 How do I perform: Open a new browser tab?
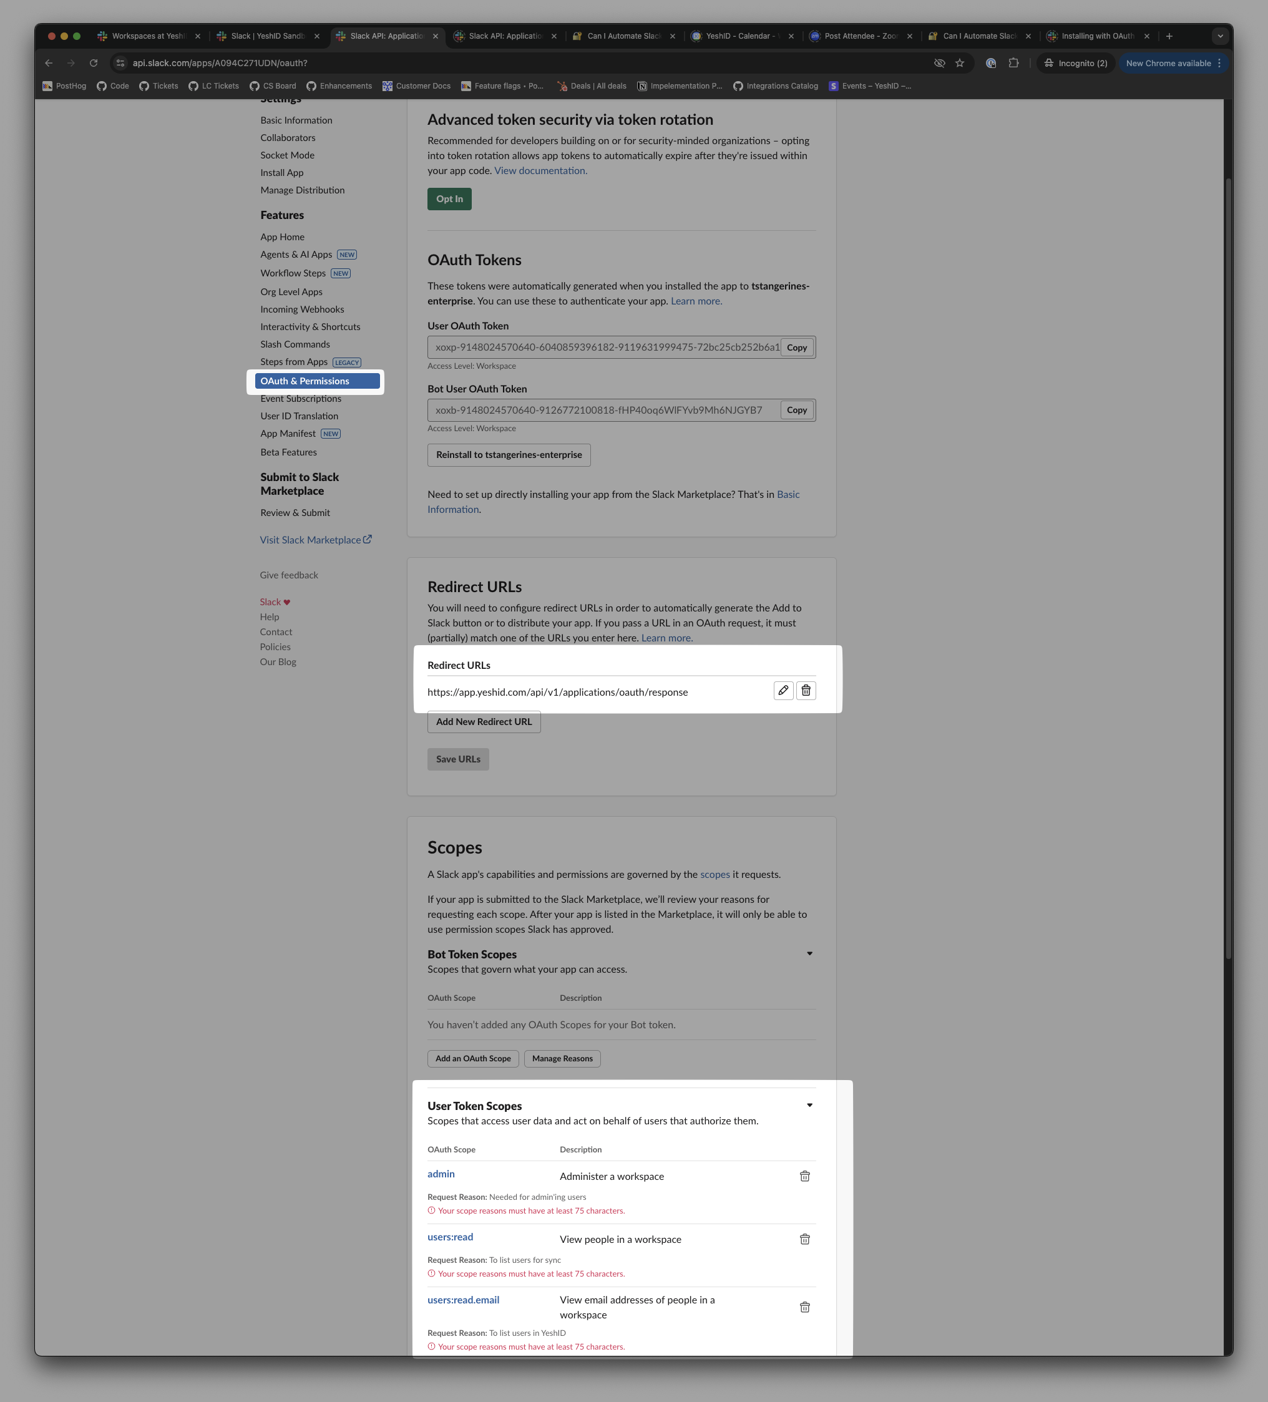coord(1169,36)
